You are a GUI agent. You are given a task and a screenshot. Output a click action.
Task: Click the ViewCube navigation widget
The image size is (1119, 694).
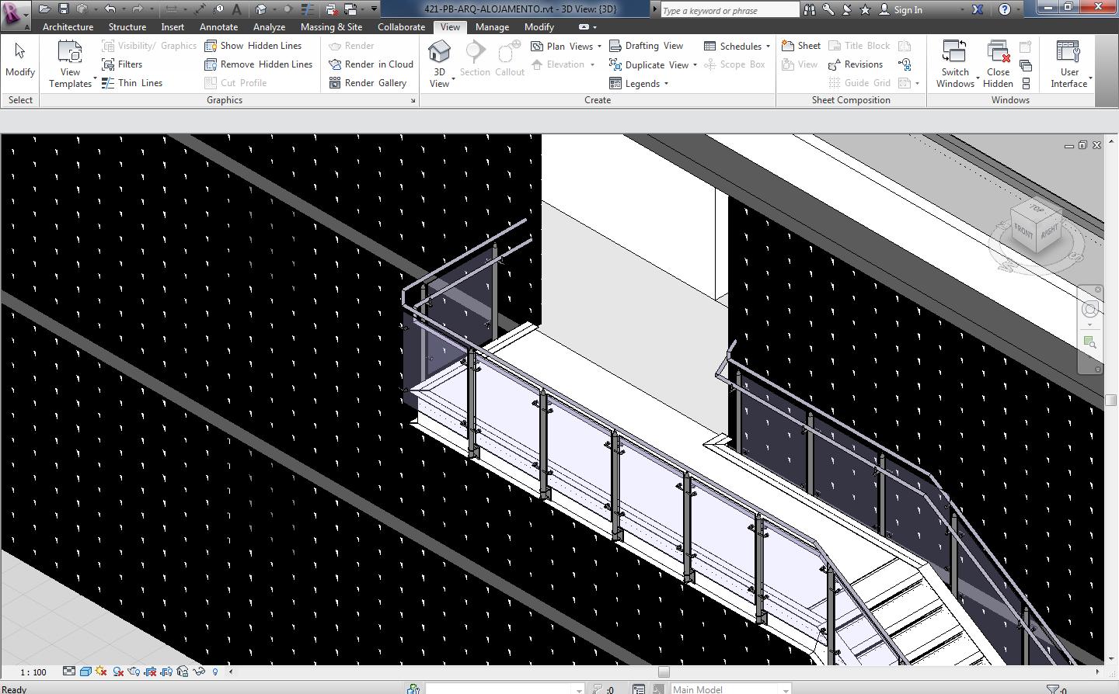tap(1037, 229)
